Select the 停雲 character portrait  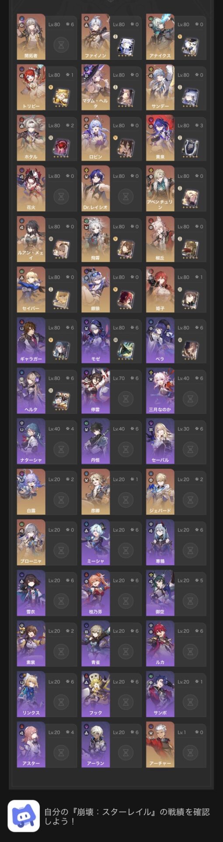point(96,391)
